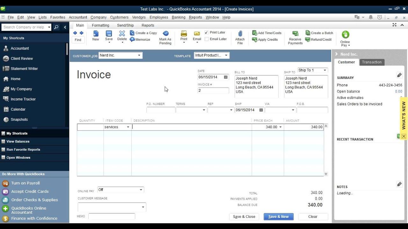Click the Email envelope icon
This screenshot has width=408, height=229.
pyautogui.click(x=197, y=33)
